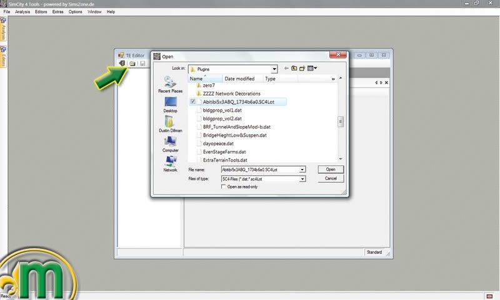Expand the Files of type dropdown arrow
500x300 pixels.
click(302, 179)
